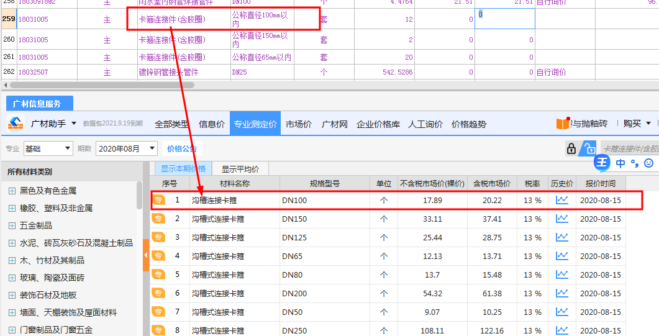Click the category list vertical scrollbar
This screenshot has width=659, height=336.
(139, 194)
